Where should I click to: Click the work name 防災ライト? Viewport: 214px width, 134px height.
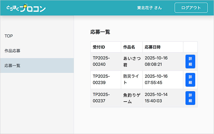(x=131, y=80)
